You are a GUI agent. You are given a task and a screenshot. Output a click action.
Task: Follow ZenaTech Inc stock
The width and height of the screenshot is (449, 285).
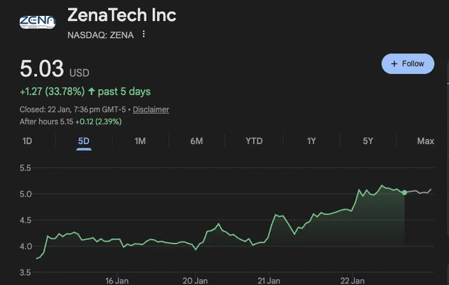coord(408,63)
